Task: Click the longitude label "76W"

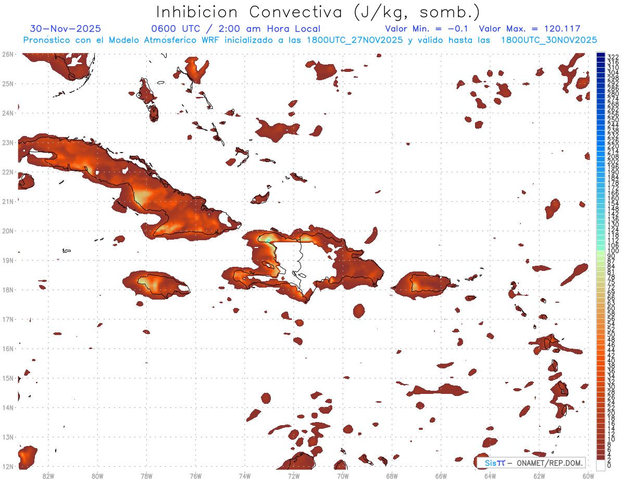Action: (x=195, y=476)
